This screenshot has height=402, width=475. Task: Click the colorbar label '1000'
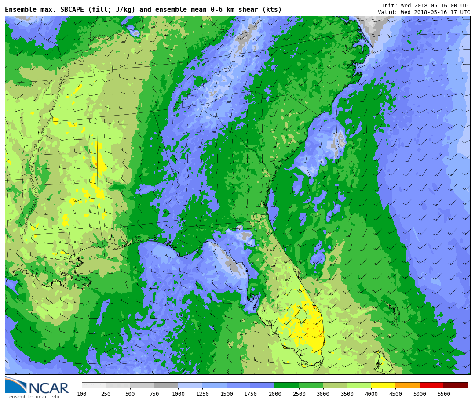[178, 394]
